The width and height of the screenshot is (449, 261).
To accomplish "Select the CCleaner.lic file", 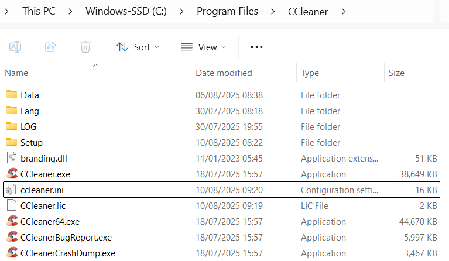I will point(41,205).
